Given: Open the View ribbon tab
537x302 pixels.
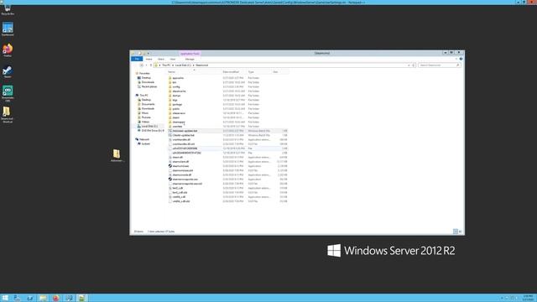Looking at the screenshot, I should [x=172, y=60].
